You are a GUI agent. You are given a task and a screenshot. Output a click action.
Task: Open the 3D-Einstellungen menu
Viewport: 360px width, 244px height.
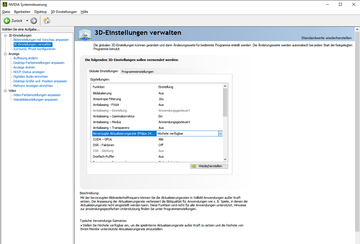coord(64,12)
